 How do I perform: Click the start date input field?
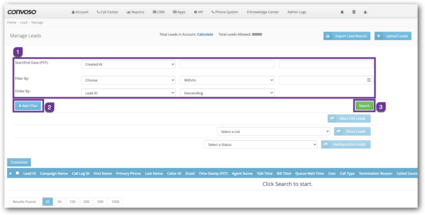click(227, 64)
